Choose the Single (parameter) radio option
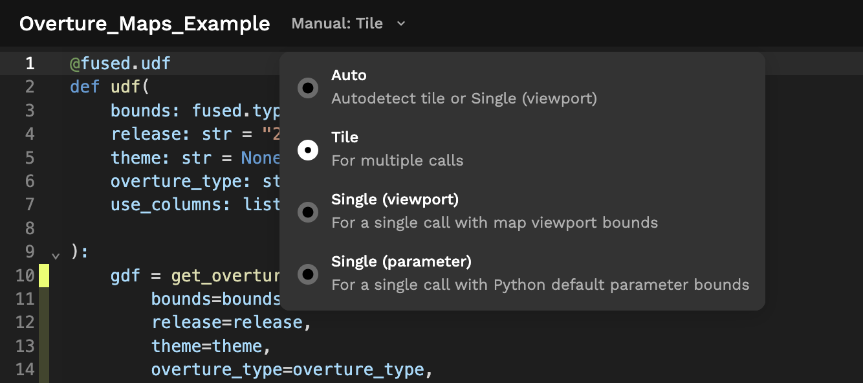 click(308, 274)
